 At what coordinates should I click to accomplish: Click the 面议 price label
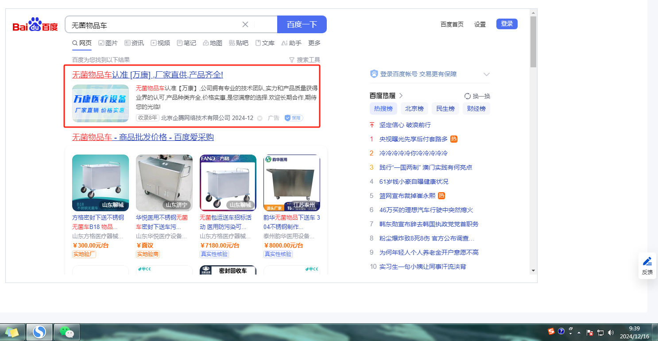coord(145,245)
